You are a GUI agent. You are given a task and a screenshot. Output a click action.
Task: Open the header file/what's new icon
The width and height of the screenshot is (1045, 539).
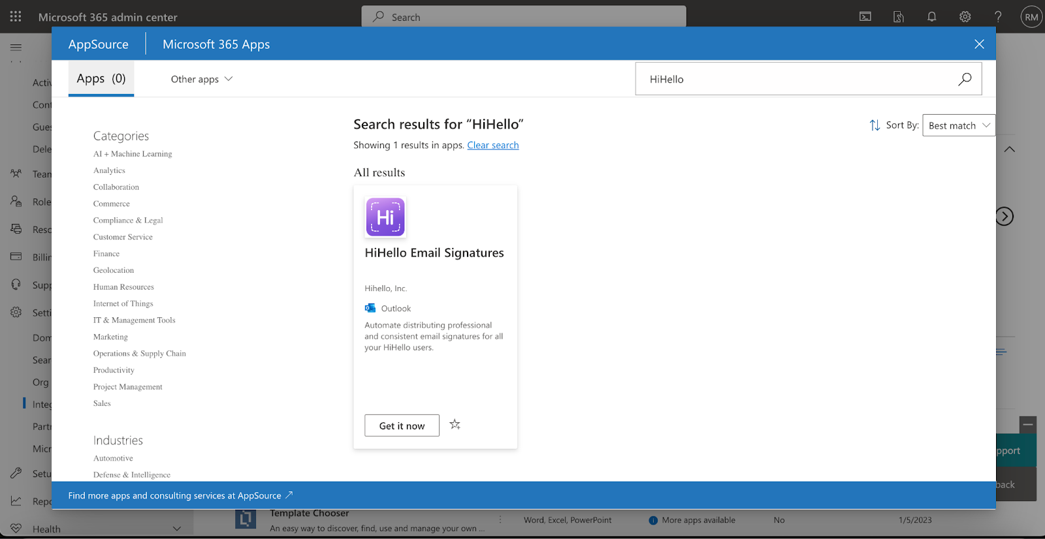899,17
